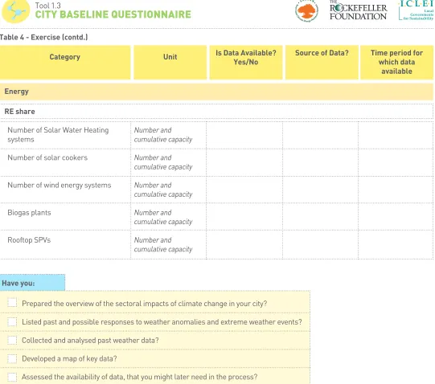Screen dimensions: 435x384
Task: Click the Unit column header
Action: 170,63
